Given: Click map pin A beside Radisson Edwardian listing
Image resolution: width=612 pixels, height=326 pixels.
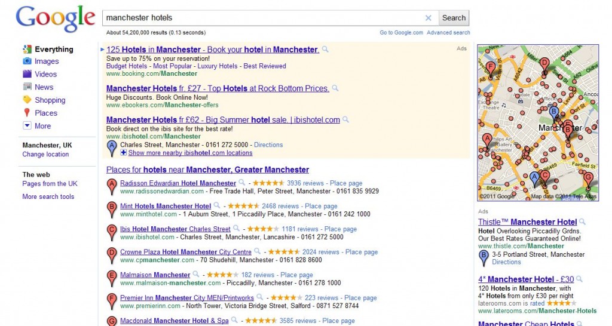Looking at the screenshot, I should click(x=112, y=187).
